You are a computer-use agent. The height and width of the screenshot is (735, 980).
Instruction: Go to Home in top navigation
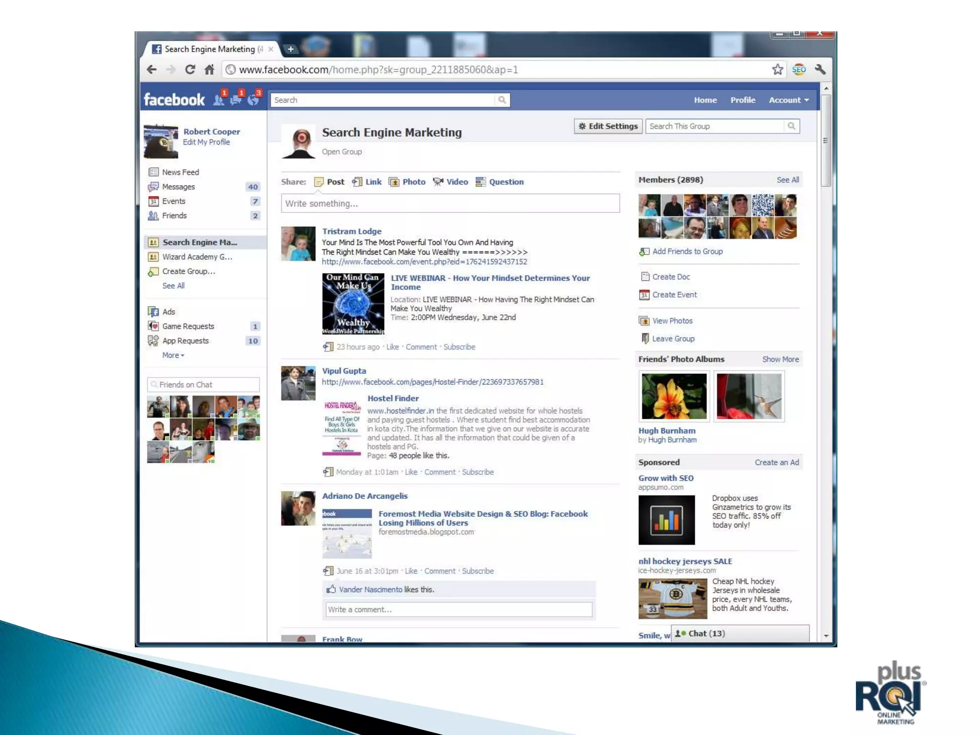click(705, 100)
